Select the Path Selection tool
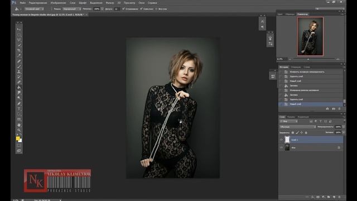 coord(19,114)
